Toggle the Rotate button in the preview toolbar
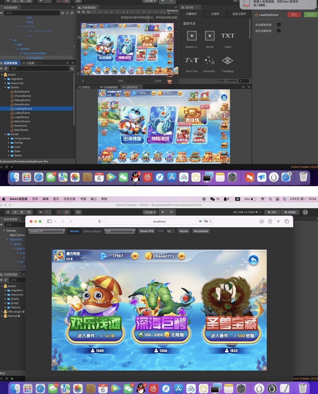 coord(74,231)
